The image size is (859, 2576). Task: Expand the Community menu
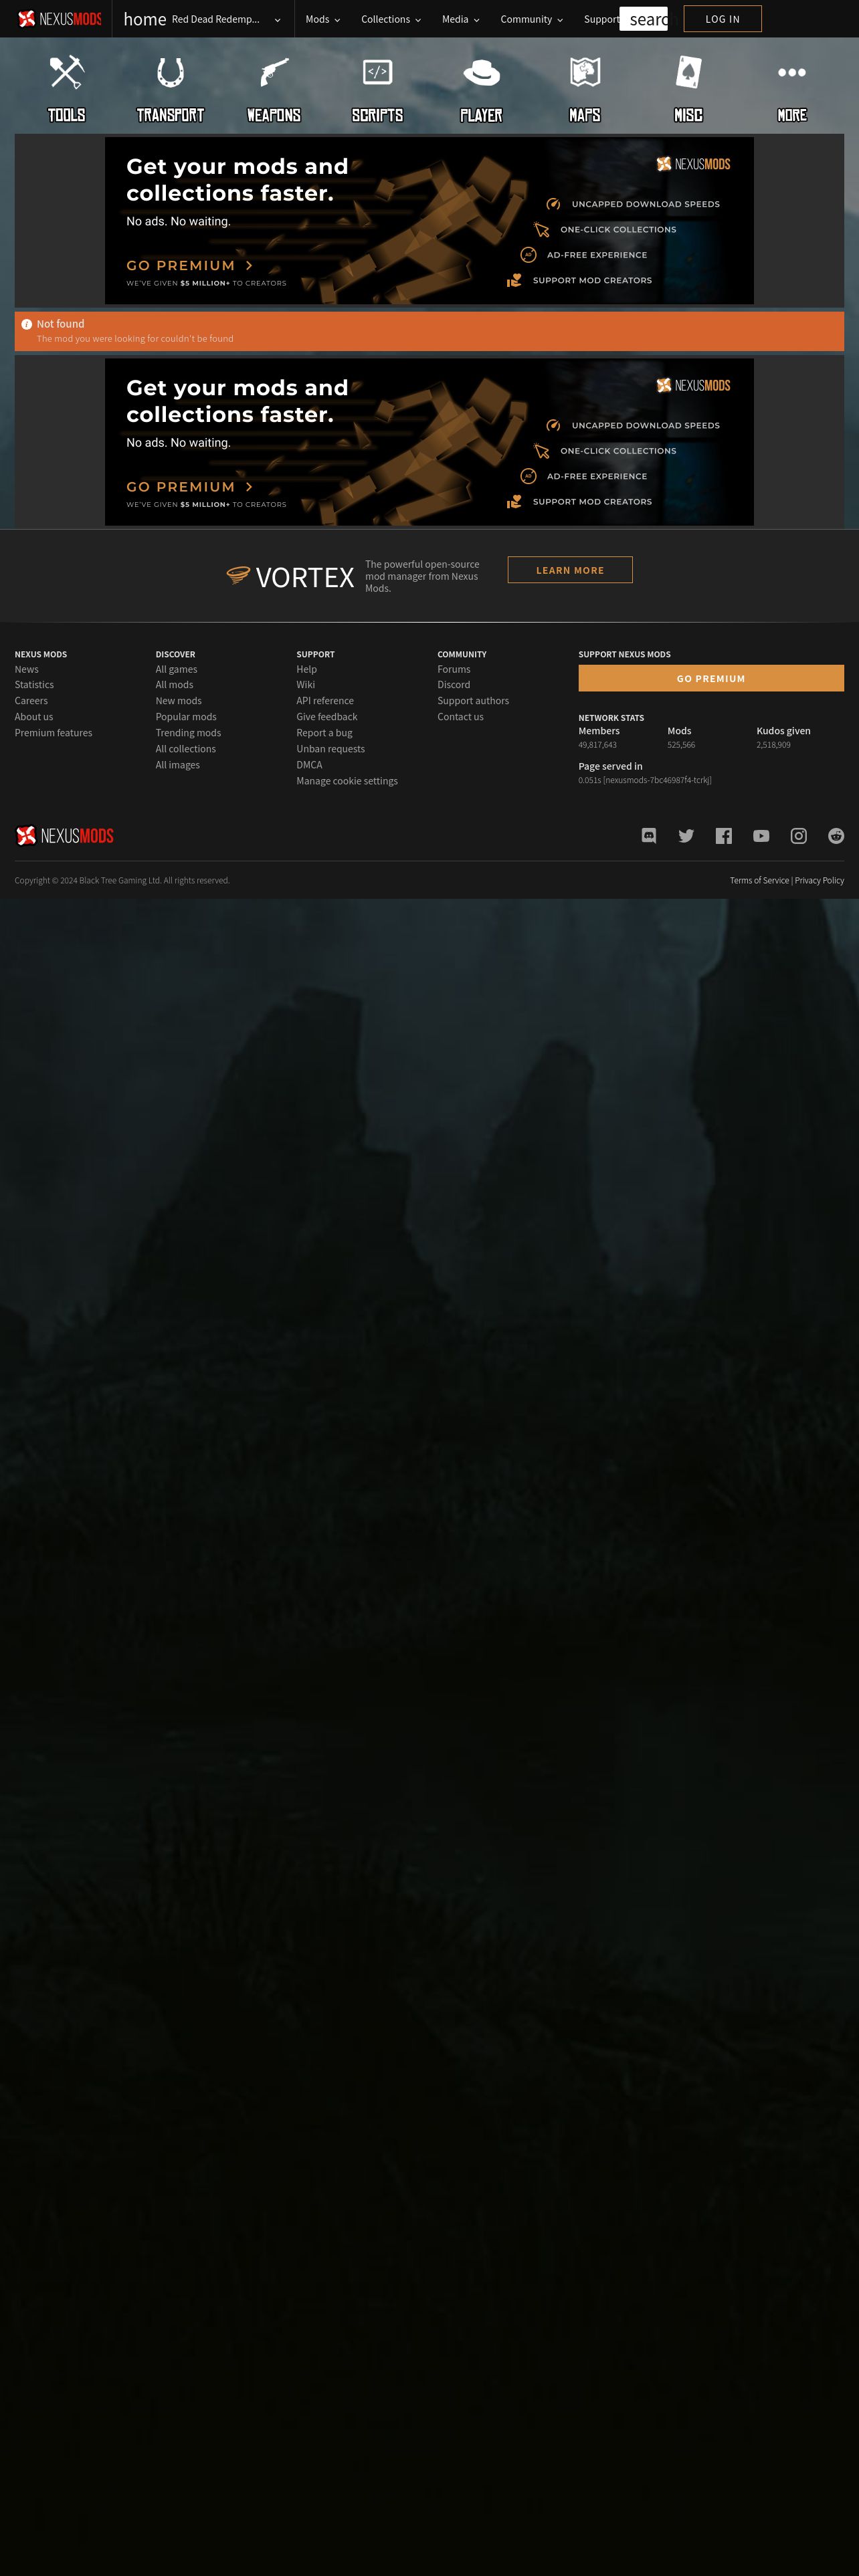532,19
